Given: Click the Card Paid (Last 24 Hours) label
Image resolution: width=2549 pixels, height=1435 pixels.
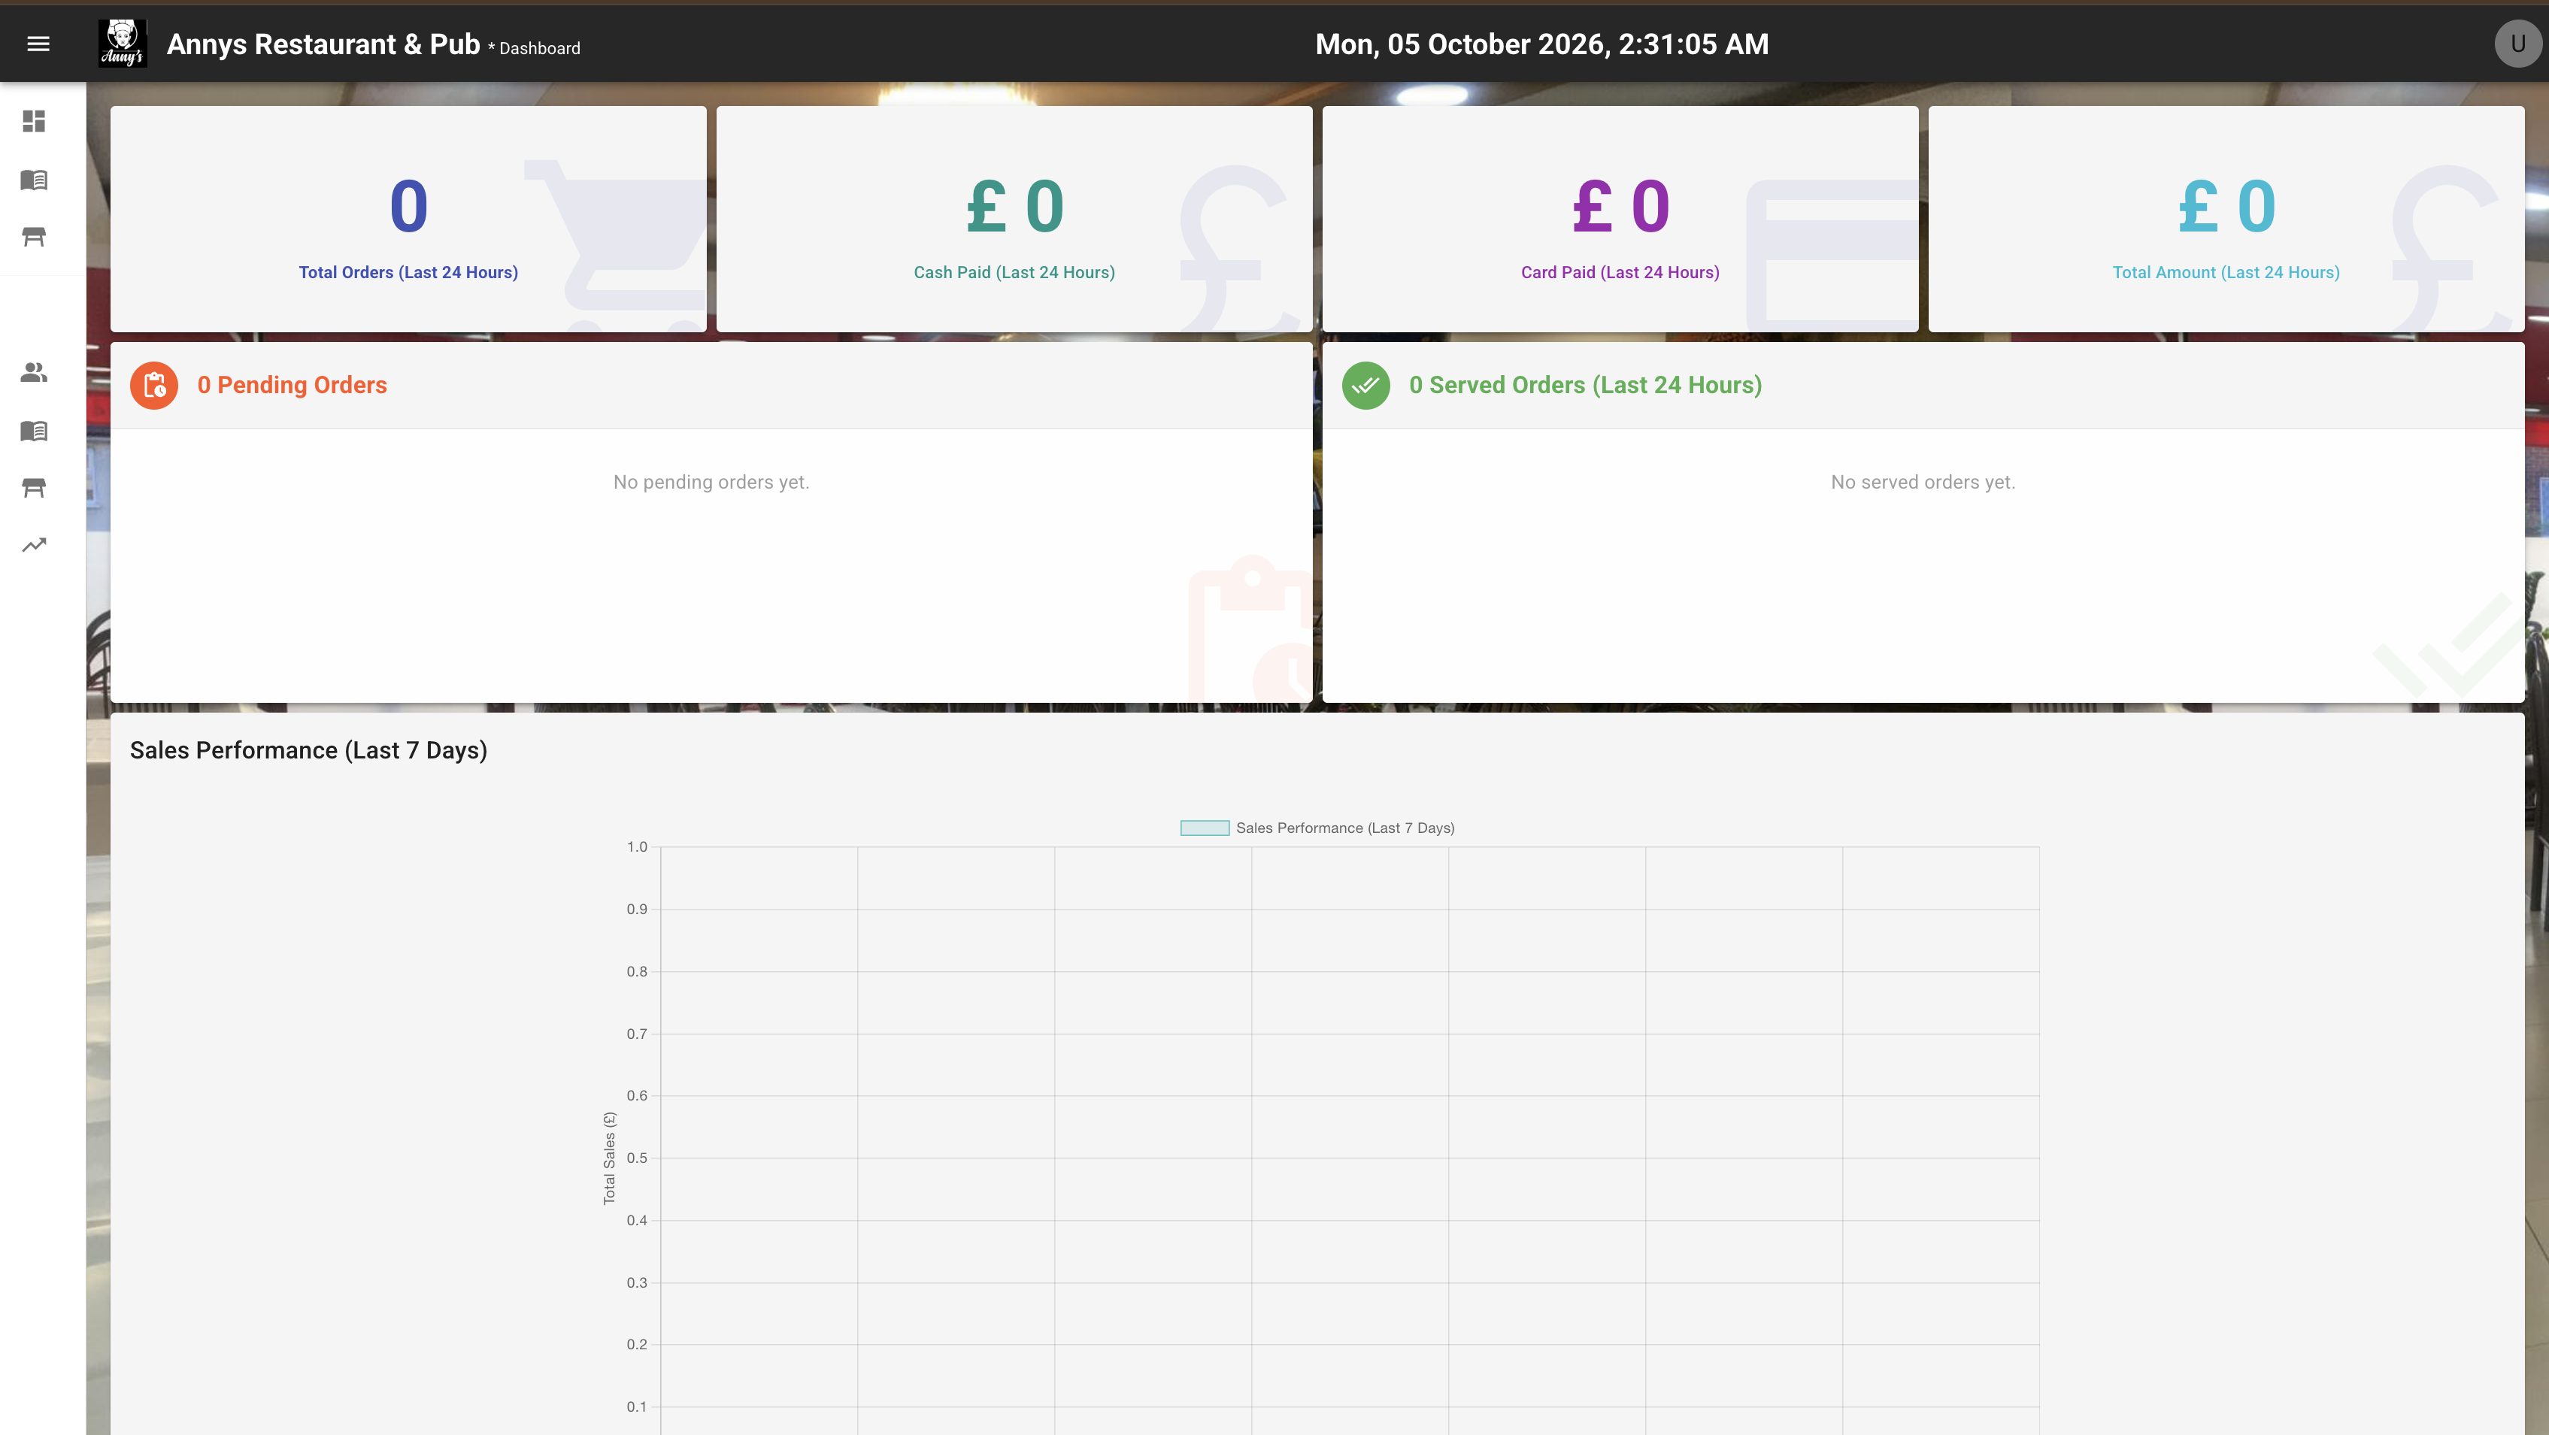Looking at the screenshot, I should (x=1620, y=272).
